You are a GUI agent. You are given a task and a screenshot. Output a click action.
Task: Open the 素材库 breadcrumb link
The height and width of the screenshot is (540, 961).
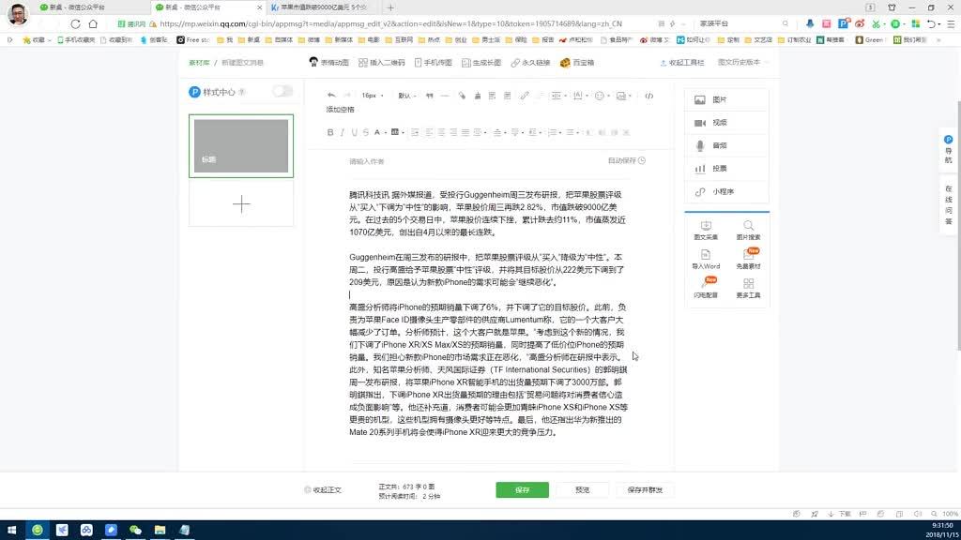[x=198, y=62]
